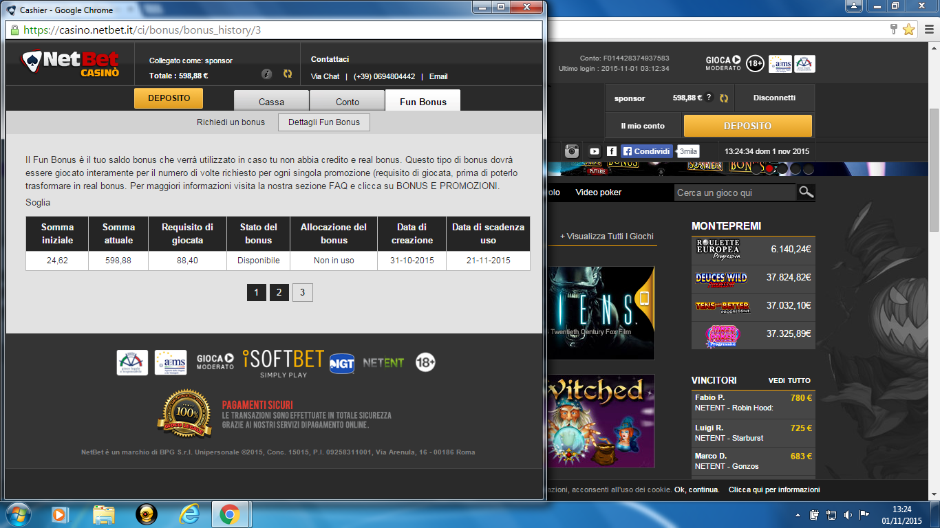Open the Aliens game thumbnail

click(601, 313)
